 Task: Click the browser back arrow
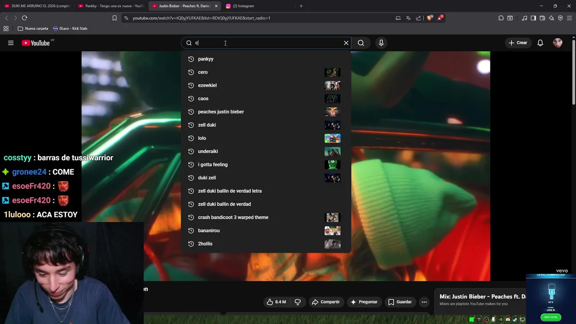pos(6,18)
